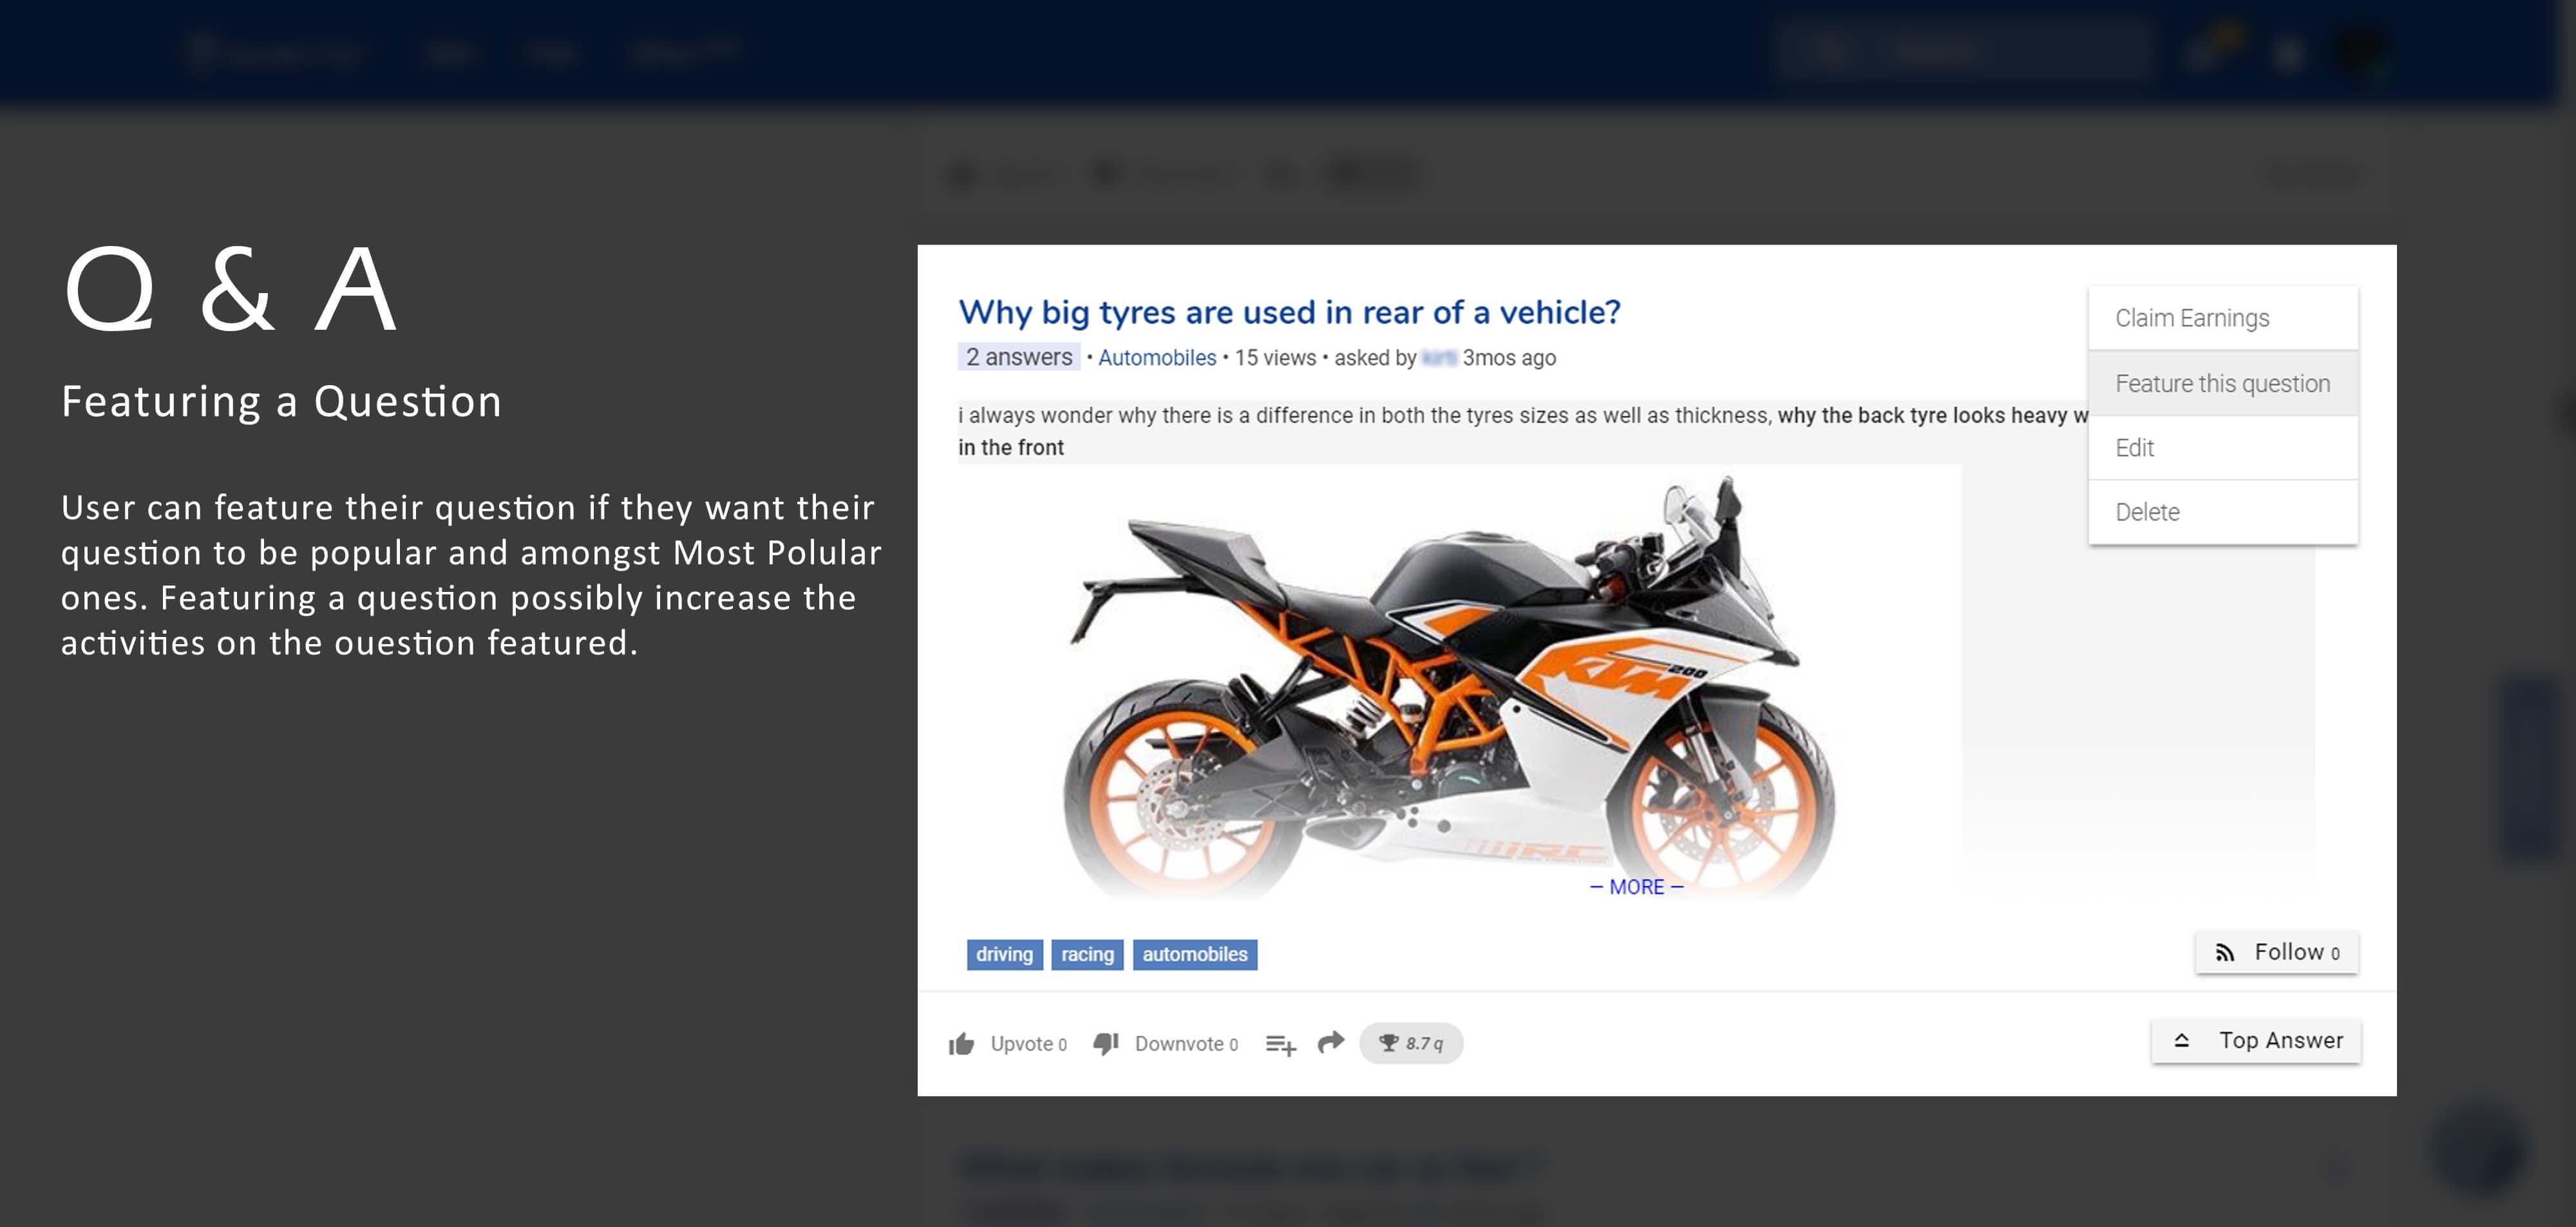Click the add-to-list icon
The height and width of the screenshot is (1227, 2576).
[x=1280, y=1045]
